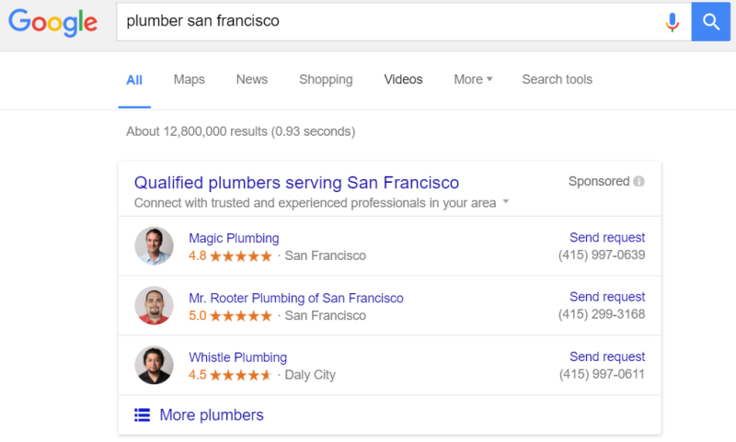
Task: Click the list icon beside More plumbers
Action: click(x=143, y=414)
